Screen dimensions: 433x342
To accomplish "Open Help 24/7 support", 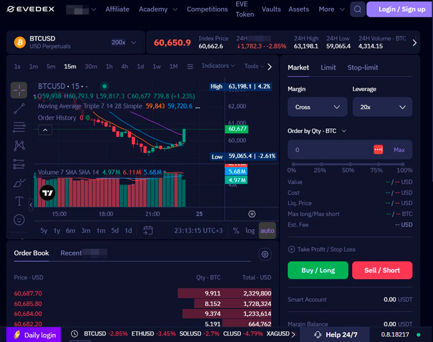I will coord(335,335).
